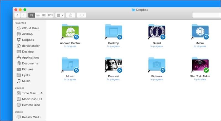The height and width of the screenshot is (121, 221).
Task: Click the Edit Tags toolbar button
Action: click(81, 15)
